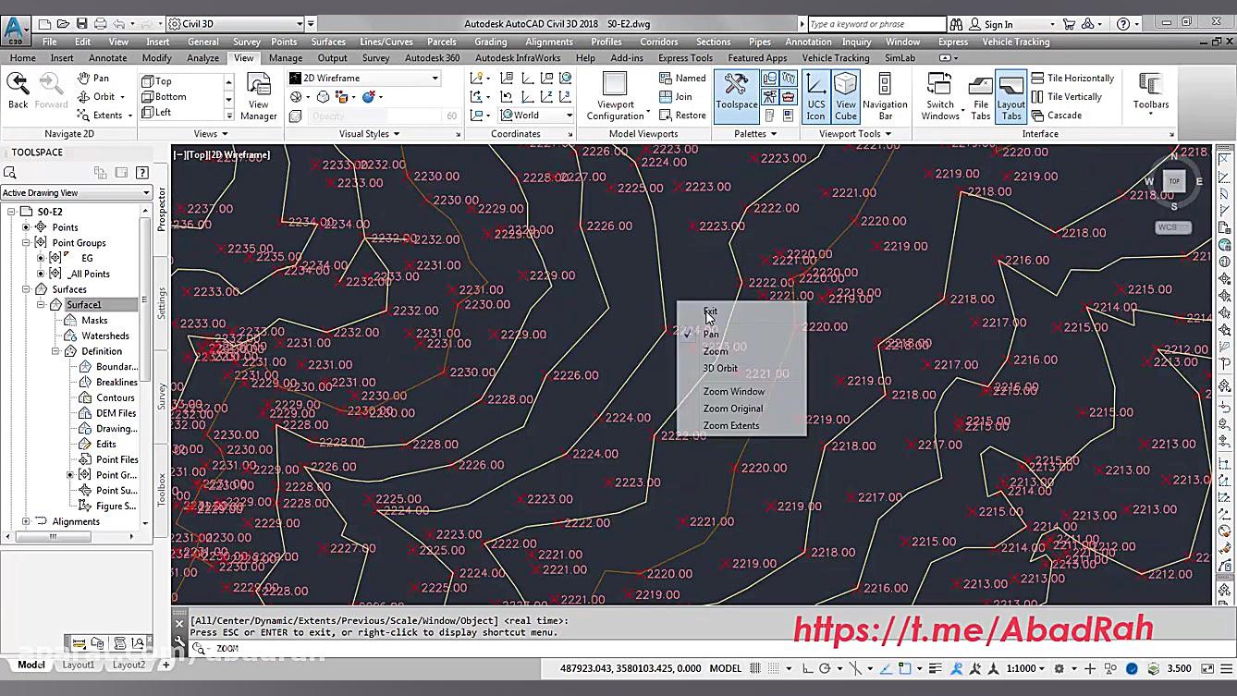This screenshot has height=696, width=1237.
Task: Click the Restore viewports icon
Action: coord(666,116)
